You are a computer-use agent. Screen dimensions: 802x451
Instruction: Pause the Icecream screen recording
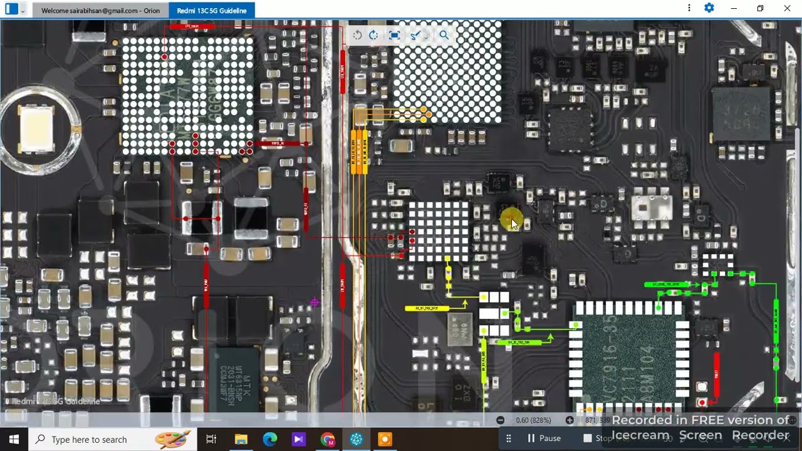click(544, 438)
